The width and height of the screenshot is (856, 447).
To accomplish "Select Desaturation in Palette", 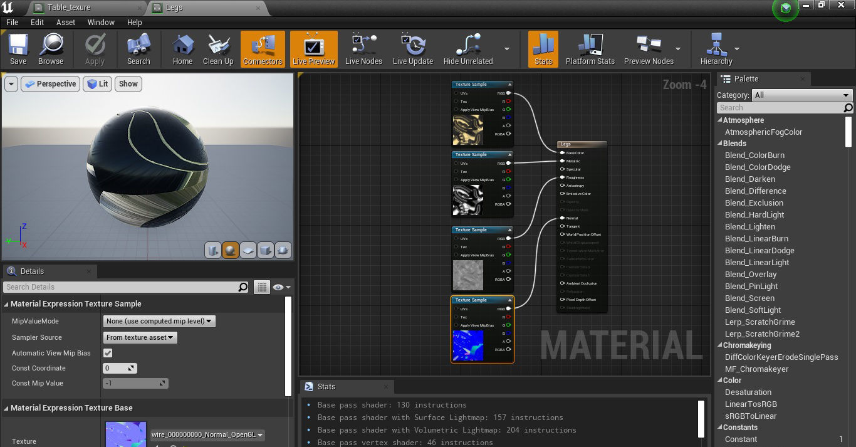I will pos(748,392).
